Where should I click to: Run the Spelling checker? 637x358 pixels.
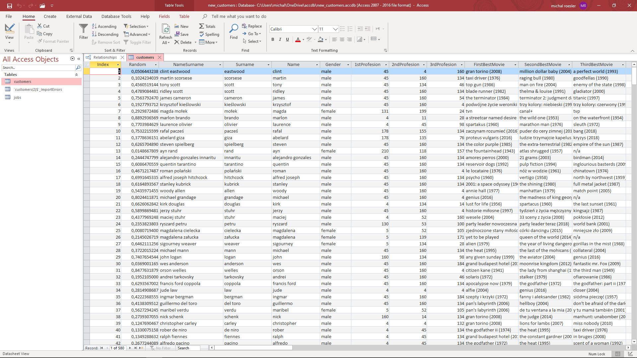[209, 34]
